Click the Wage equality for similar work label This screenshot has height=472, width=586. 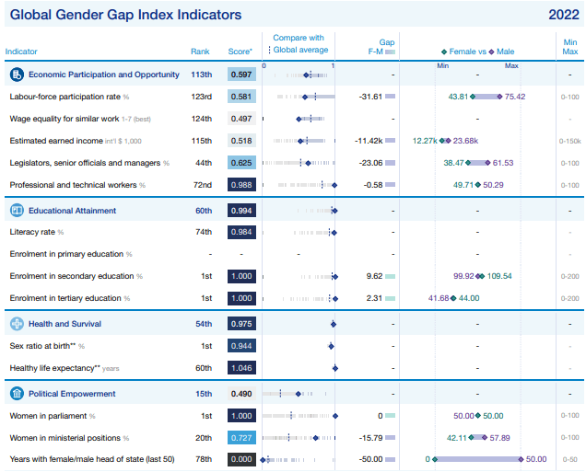[x=80, y=119]
